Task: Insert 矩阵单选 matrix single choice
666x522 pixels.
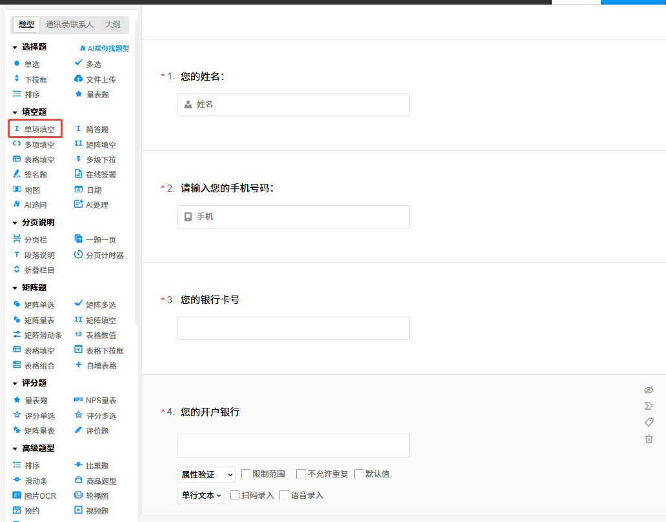Action: (34, 305)
